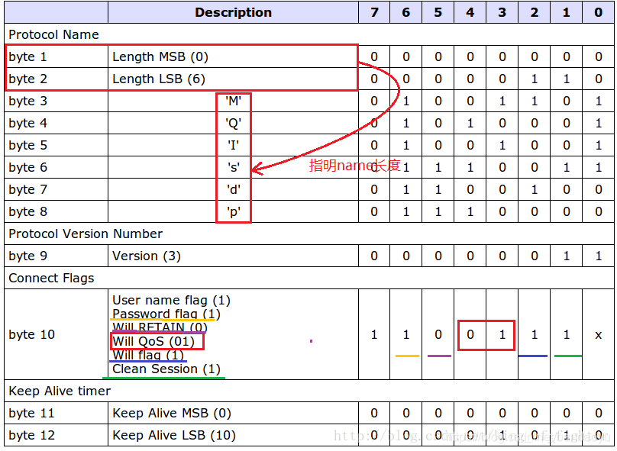This screenshot has height=451, width=617.
Task: Click the Will QoS (01) label
Action: [153, 341]
